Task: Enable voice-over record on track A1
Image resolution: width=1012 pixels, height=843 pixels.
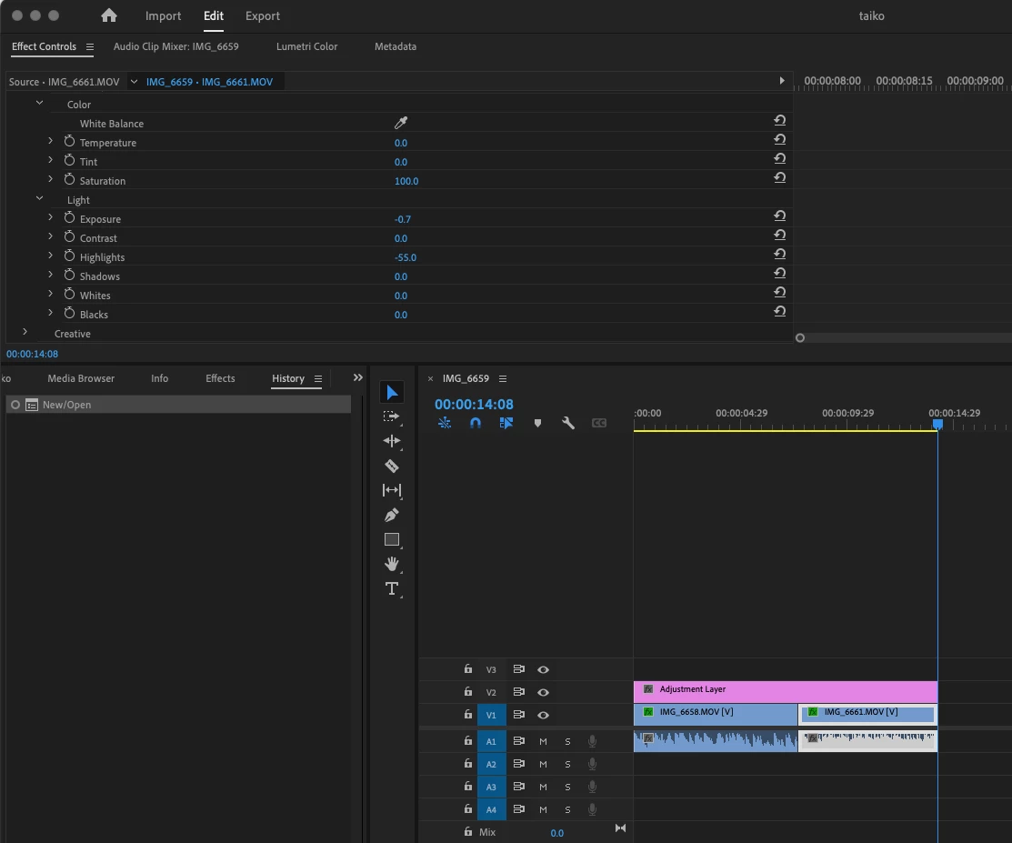Action: coord(592,742)
